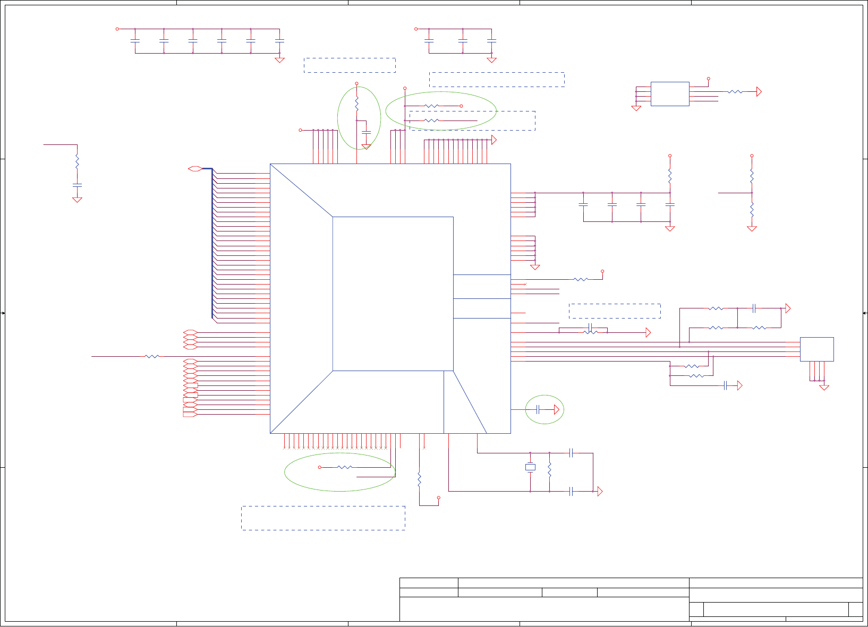Click the ground symbol beneath the four-capacitor bank

coord(670,228)
